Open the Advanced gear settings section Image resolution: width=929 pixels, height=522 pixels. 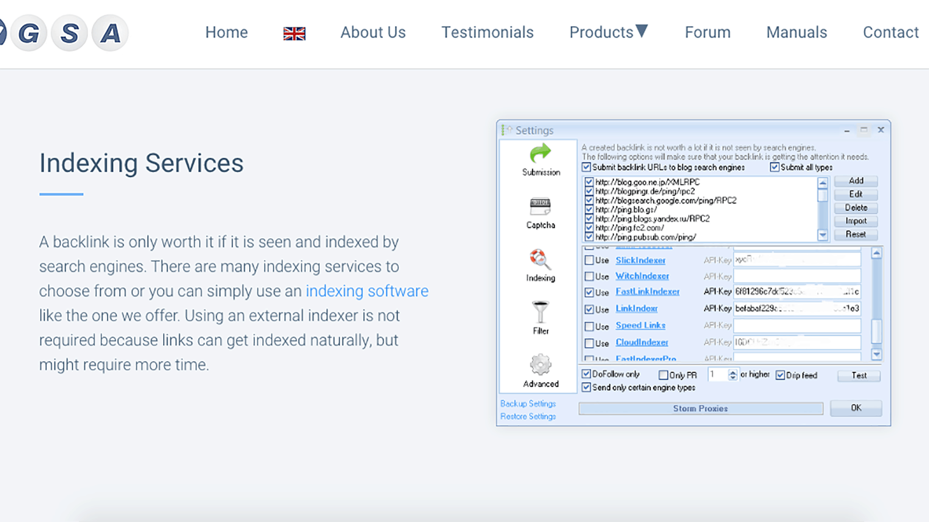540,371
